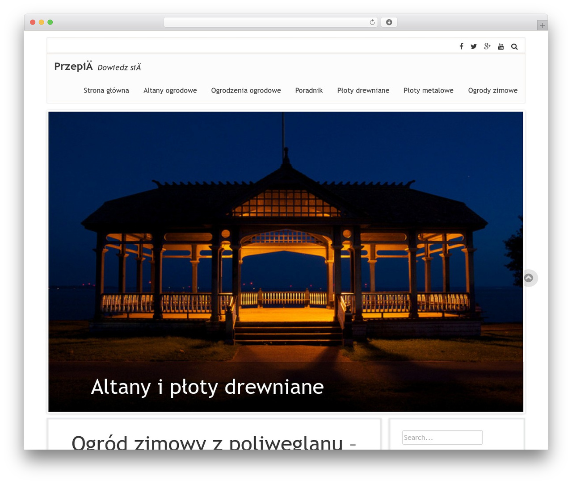
Task: Open the Twitter social icon
Action: [x=474, y=46]
